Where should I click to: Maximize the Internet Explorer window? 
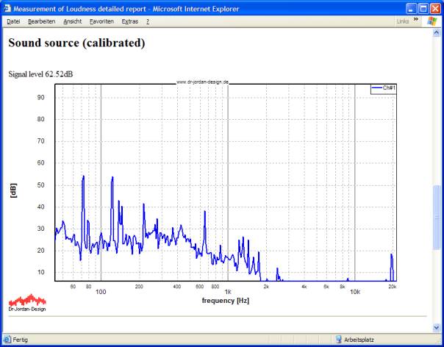click(422, 7)
